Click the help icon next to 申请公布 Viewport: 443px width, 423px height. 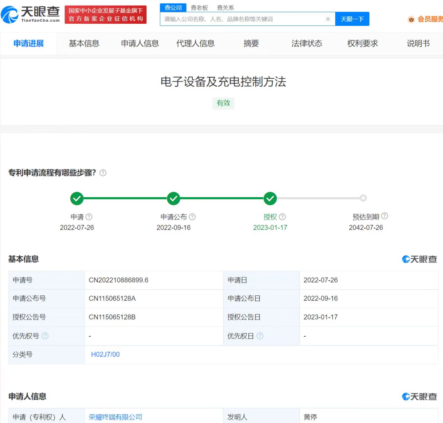tap(192, 217)
